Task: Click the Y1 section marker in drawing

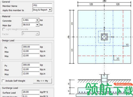Action: 127,45
